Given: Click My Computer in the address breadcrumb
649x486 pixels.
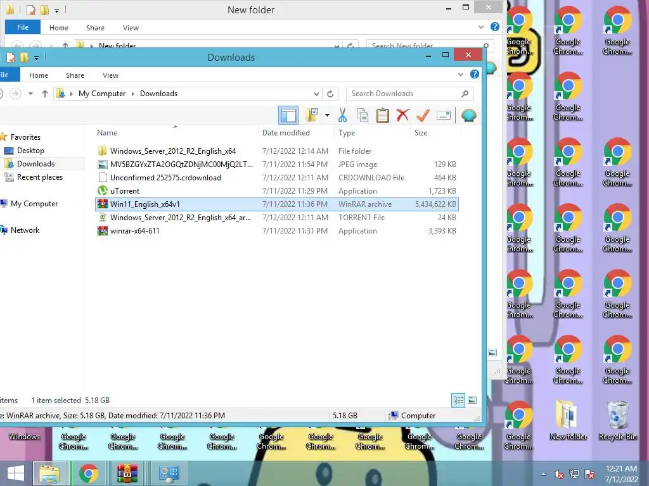Looking at the screenshot, I should pos(102,94).
